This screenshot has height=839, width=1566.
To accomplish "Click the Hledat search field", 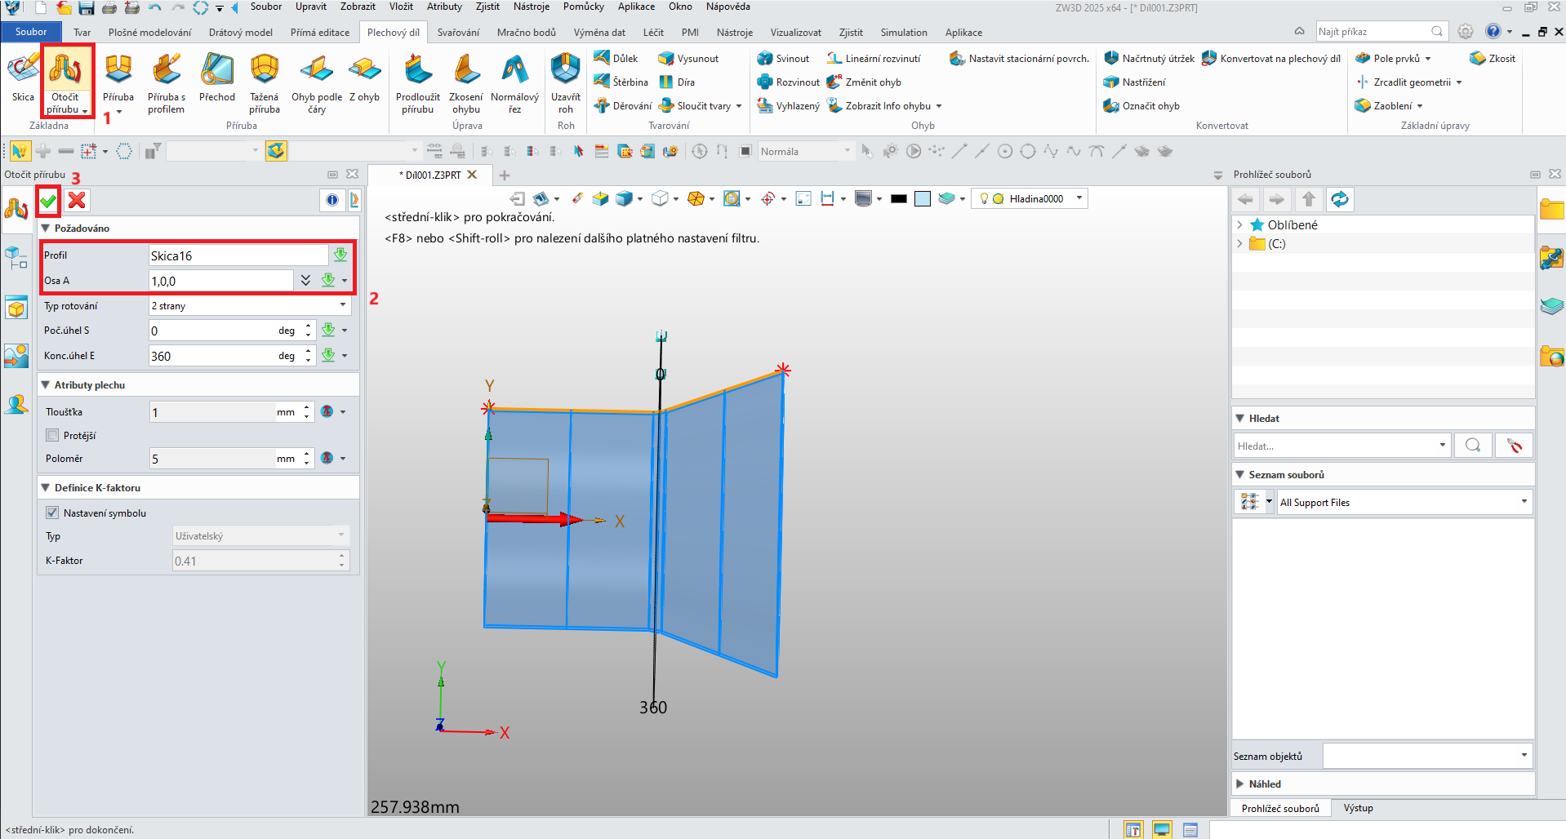I will [1337, 446].
